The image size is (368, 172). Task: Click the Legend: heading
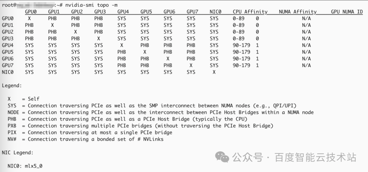[x=12, y=86]
